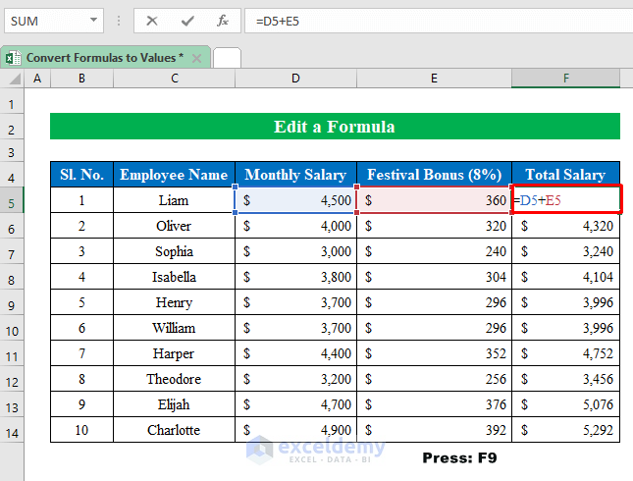Click the Cancel formula X icon
This screenshot has width=633, height=481.
tap(152, 20)
